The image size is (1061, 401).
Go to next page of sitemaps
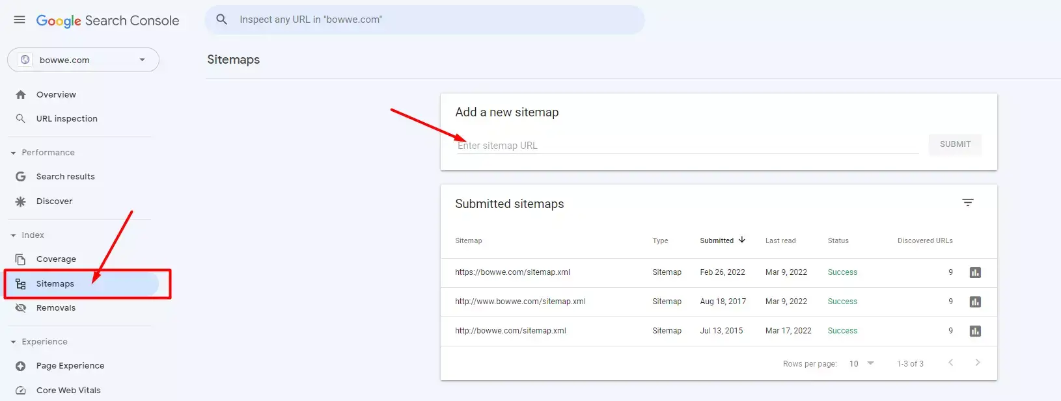coord(978,363)
